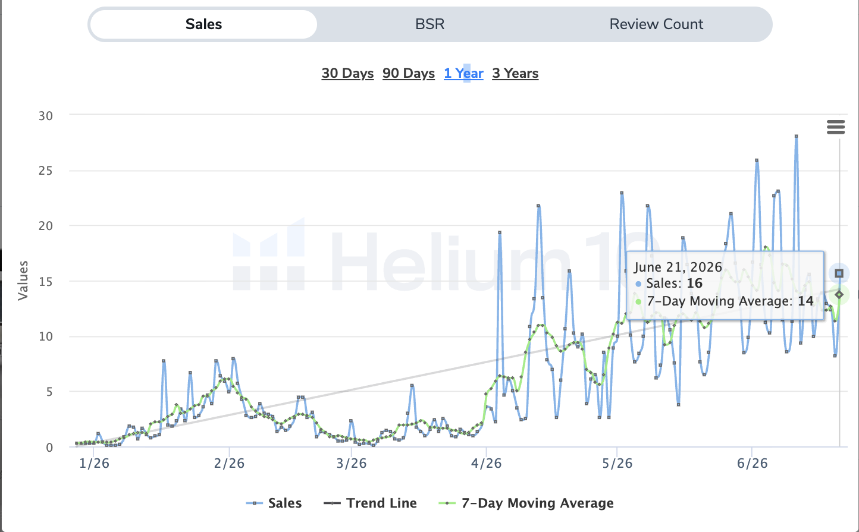Click the 30 y-axis value label
The width and height of the screenshot is (859, 532).
click(x=46, y=116)
